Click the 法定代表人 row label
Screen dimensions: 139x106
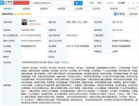[8, 22]
